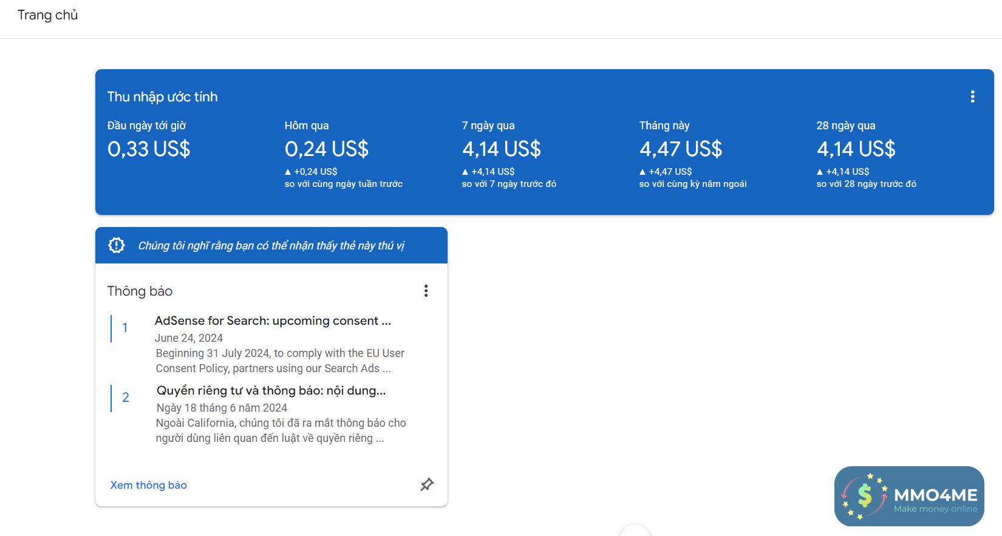Click the Trang chủ page title
Image resolution: width=1002 pixels, height=536 pixels.
pos(48,15)
